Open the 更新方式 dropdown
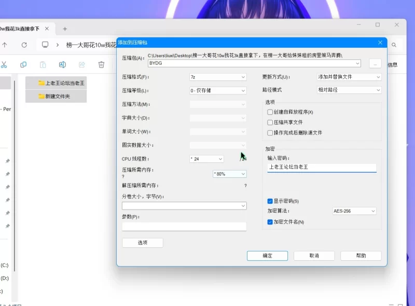This screenshot has width=415, height=306. (x=349, y=77)
